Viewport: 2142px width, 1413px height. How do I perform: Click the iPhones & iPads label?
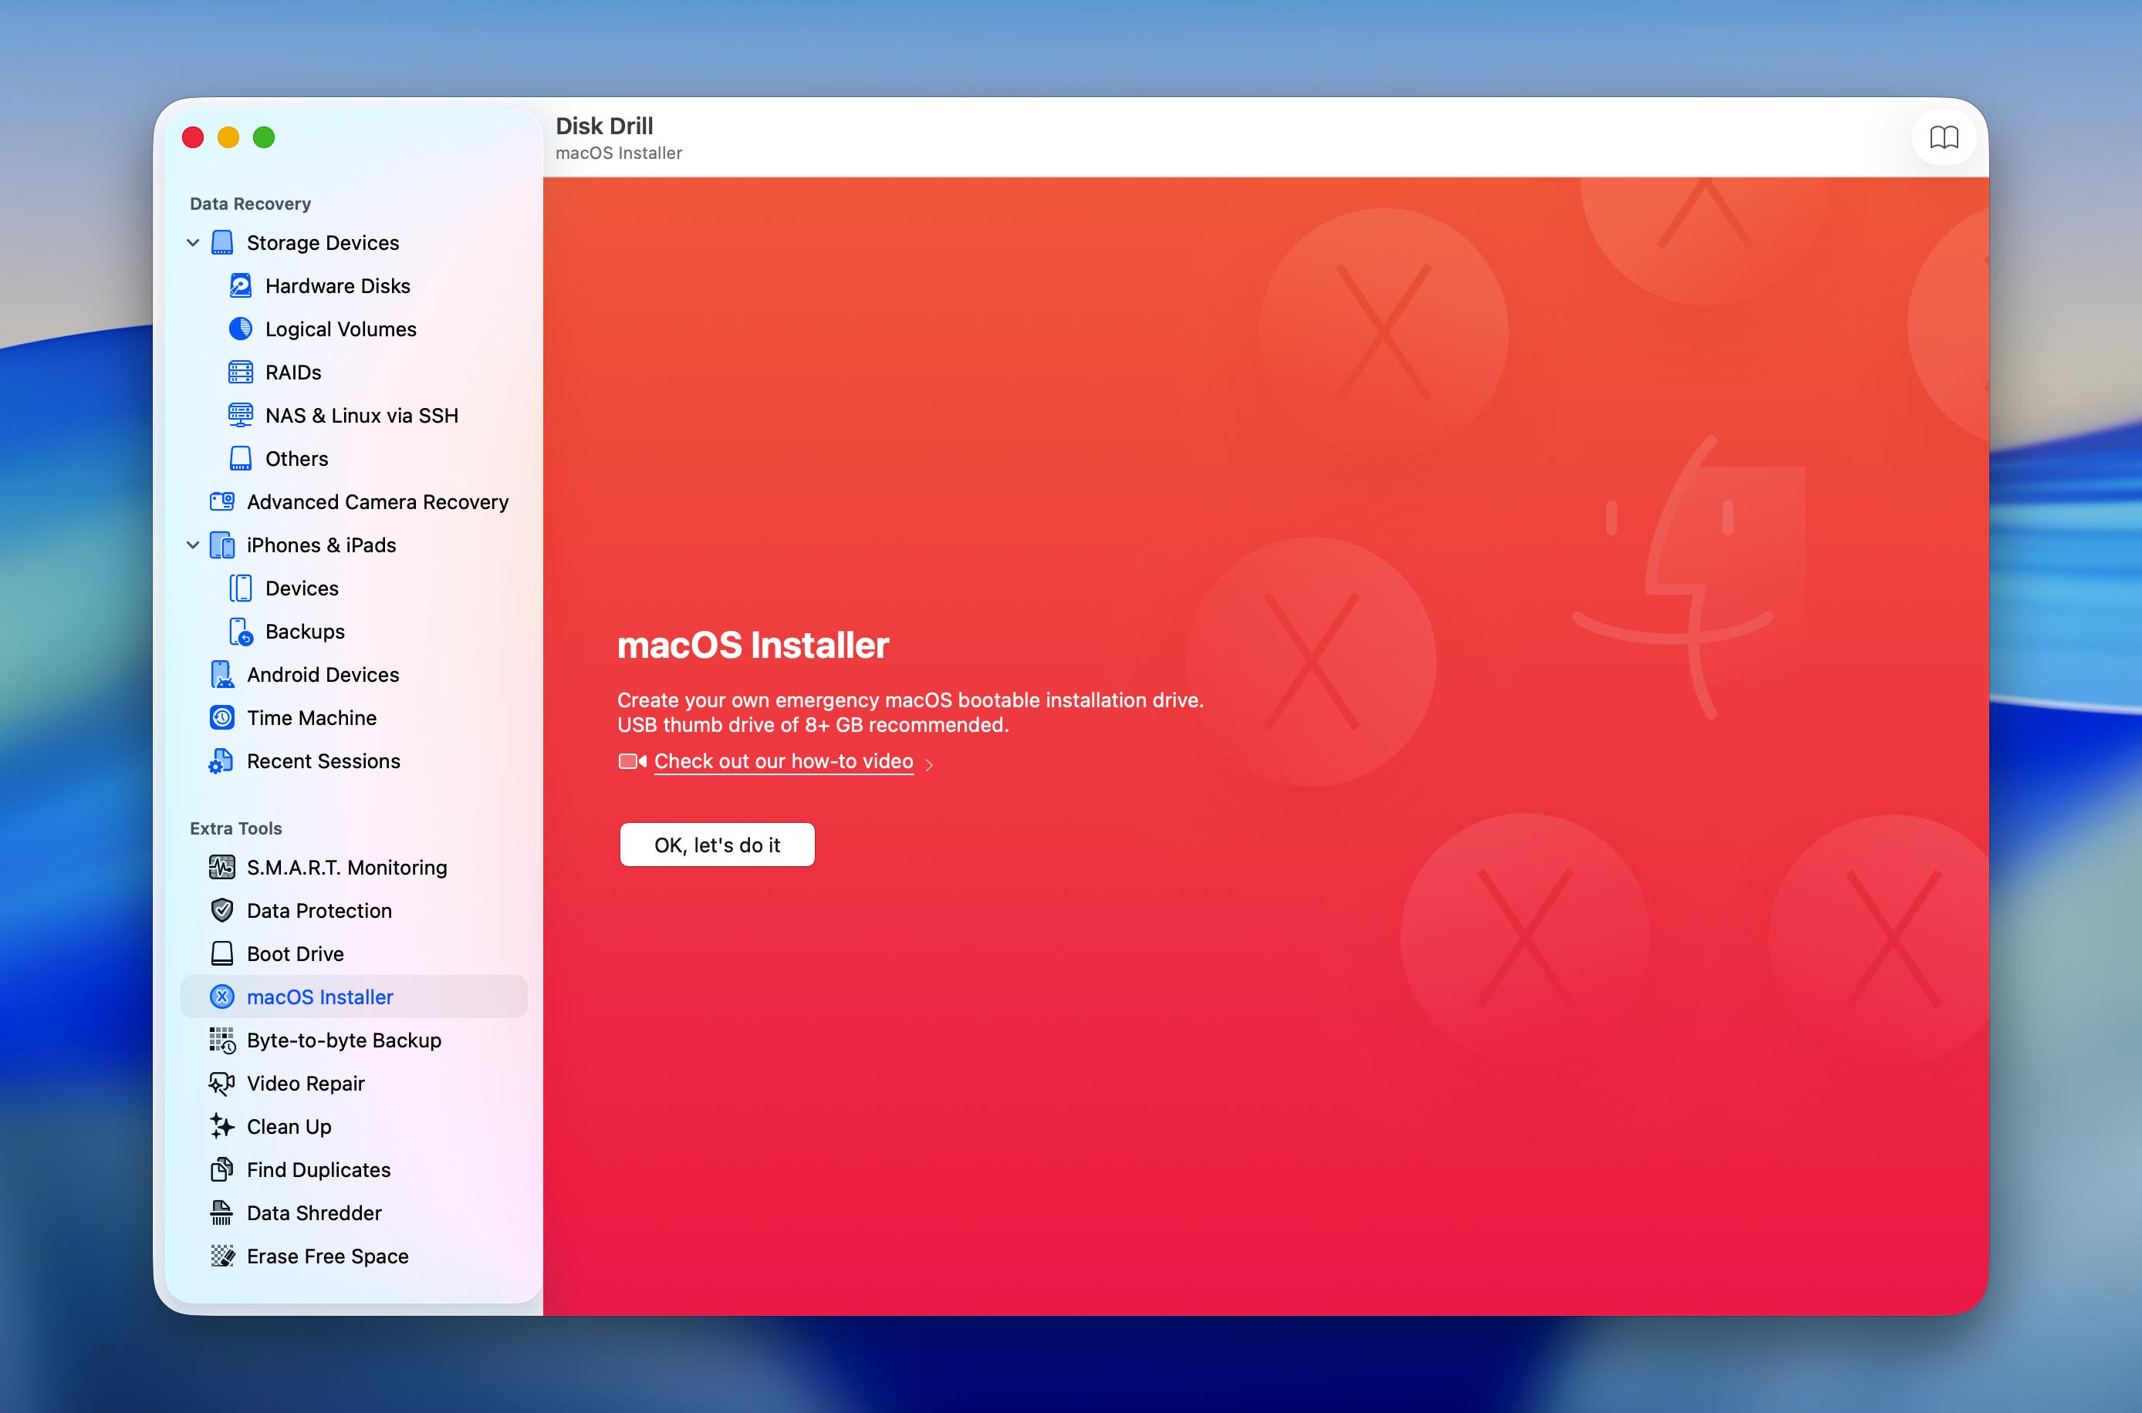[x=322, y=545]
